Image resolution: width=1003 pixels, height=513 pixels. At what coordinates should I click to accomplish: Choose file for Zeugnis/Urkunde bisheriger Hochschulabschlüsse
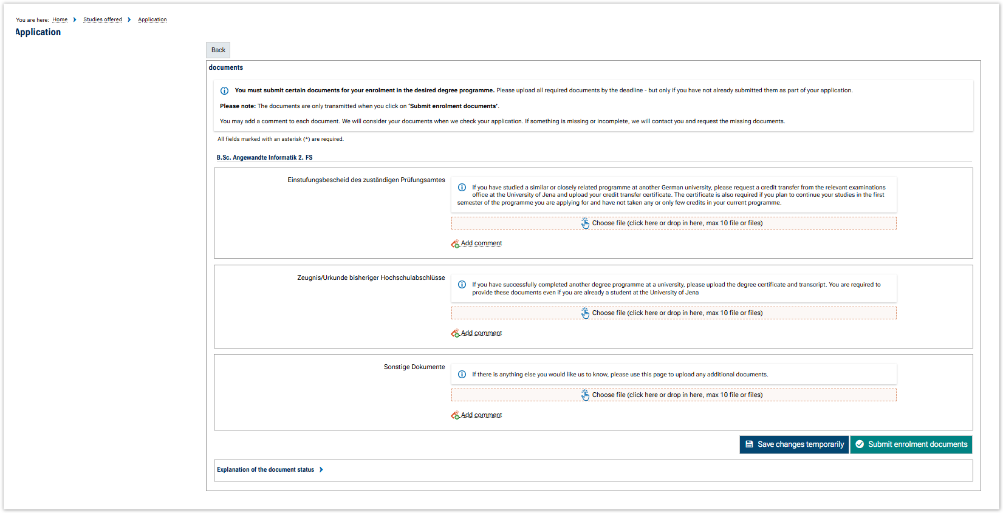(x=673, y=313)
